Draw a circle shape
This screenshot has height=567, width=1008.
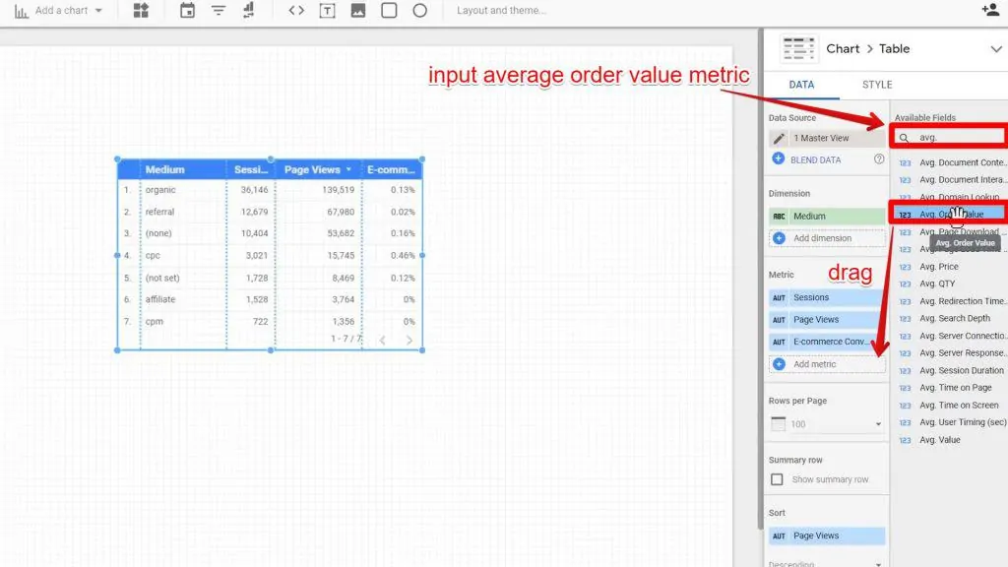[x=419, y=12]
